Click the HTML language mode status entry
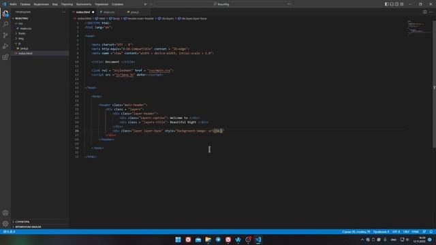436x245 pixels. click(x=416, y=231)
